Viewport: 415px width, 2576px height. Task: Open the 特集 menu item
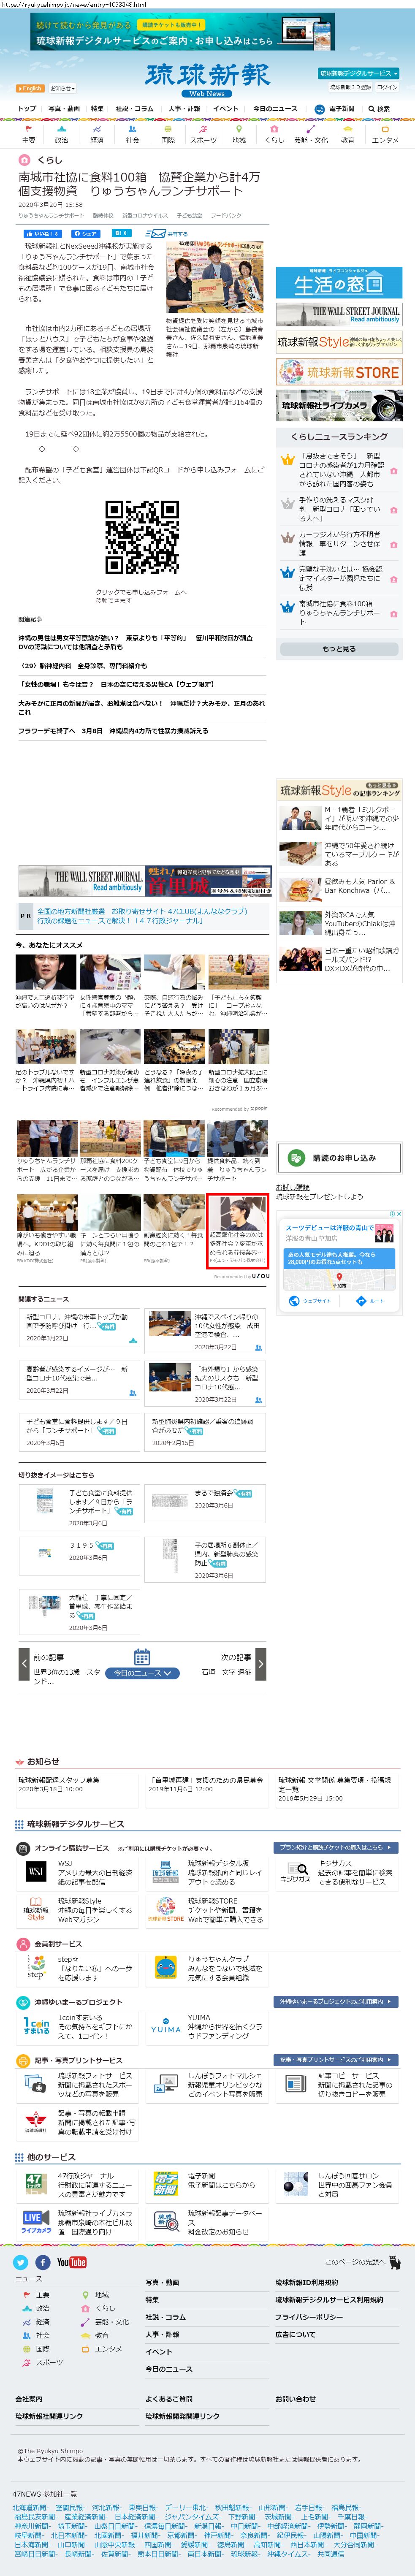point(97,109)
